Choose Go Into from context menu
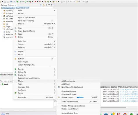This screenshot has height=115, width=138. pyautogui.click(x=35, y=13)
